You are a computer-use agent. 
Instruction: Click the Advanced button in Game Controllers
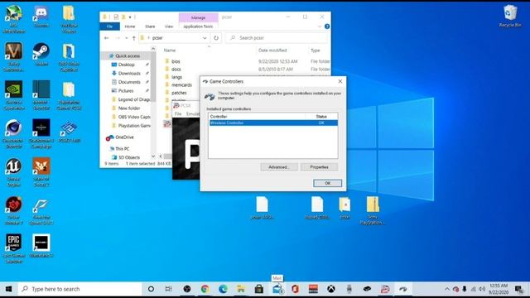click(279, 167)
